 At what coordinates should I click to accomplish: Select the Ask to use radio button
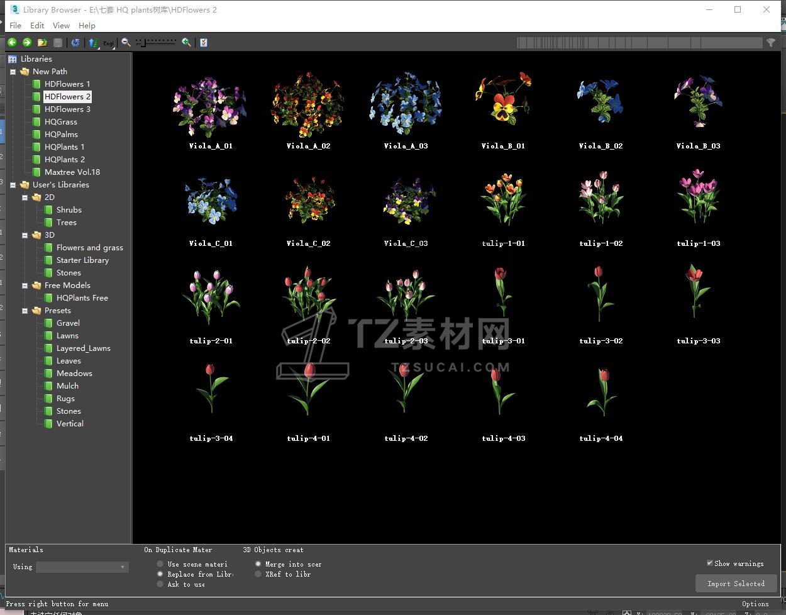(x=160, y=584)
